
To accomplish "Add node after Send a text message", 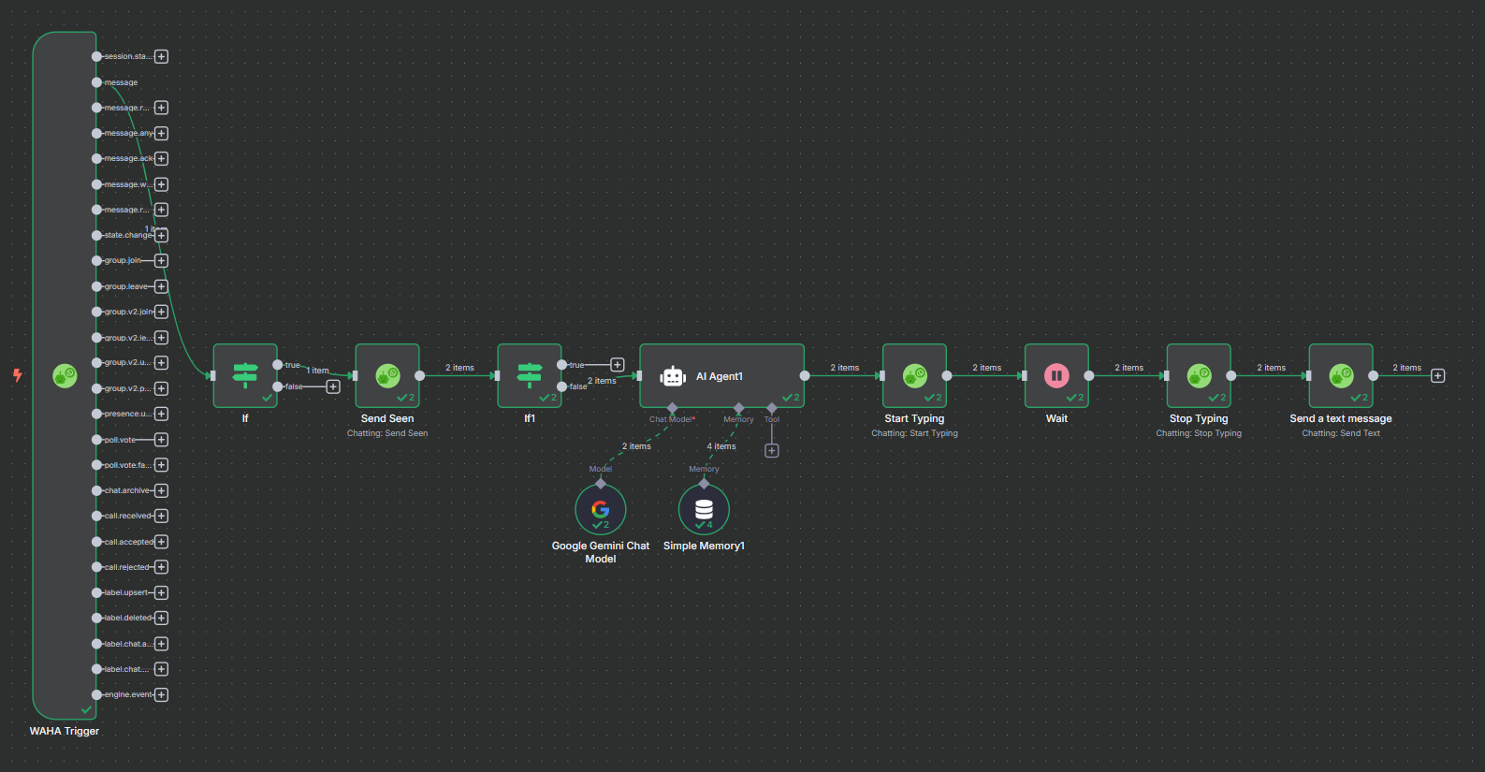I will click(1438, 376).
